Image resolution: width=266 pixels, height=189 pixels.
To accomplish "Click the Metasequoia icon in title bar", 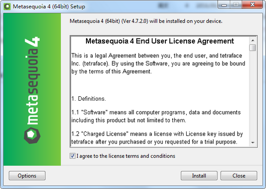I will pos(8,7).
